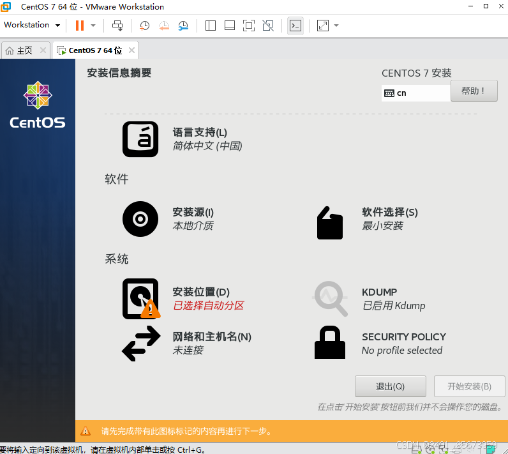Click the No profile selected text
The image size is (508, 454).
pos(402,351)
